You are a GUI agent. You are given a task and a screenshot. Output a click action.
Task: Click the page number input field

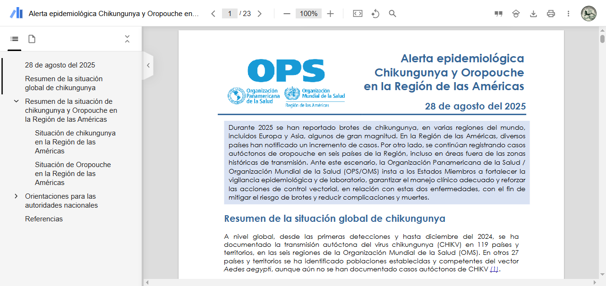click(x=230, y=14)
